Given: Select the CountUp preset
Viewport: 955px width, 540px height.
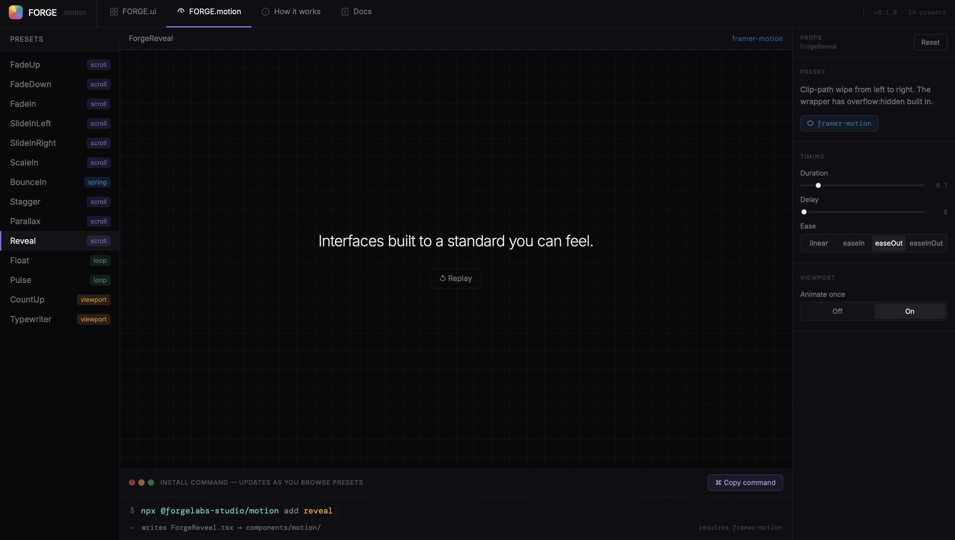Looking at the screenshot, I should coord(60,300).
